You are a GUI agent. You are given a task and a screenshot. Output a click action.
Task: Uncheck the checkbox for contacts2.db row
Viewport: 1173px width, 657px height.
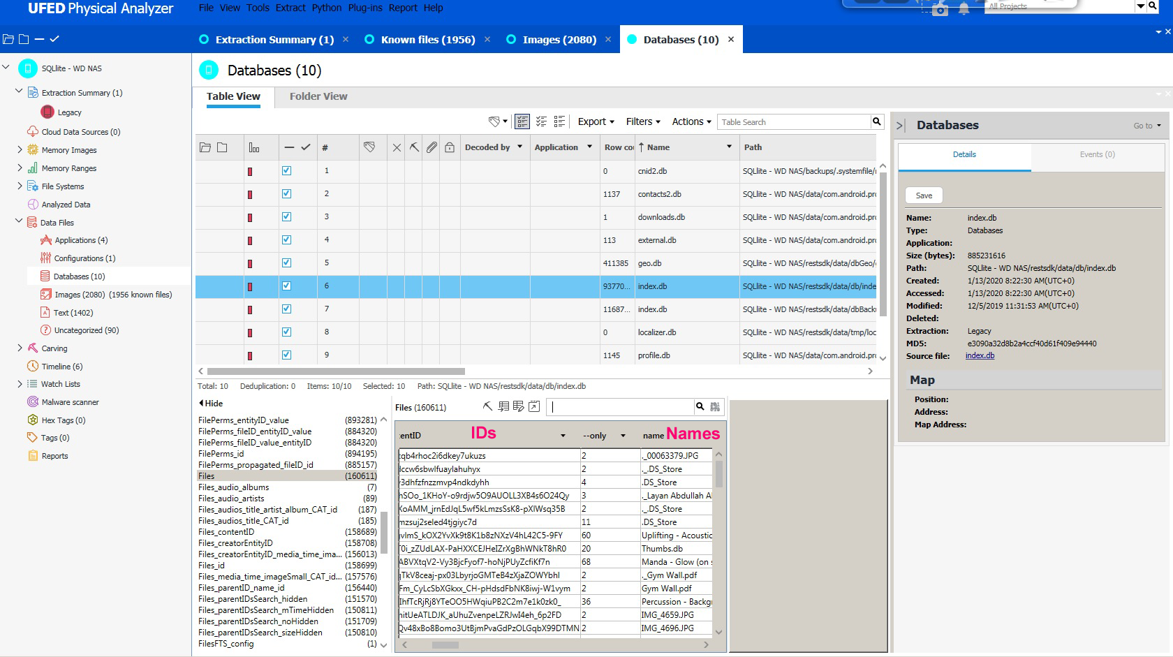286,193
